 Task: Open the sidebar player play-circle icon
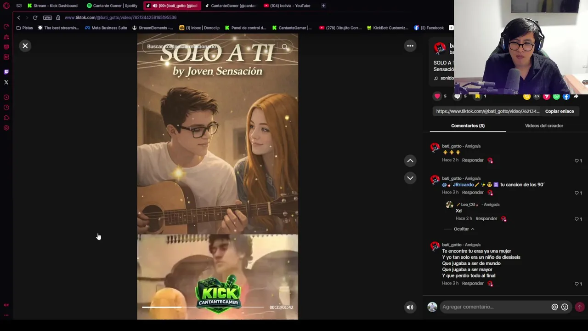point(6,97)
